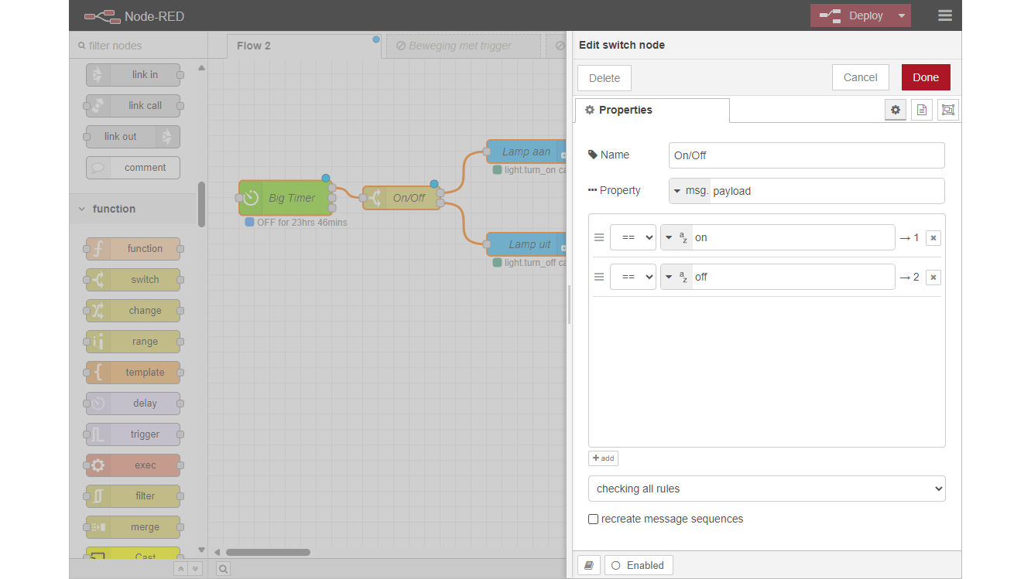The height and width of the screenshot is (579, 1031).
Task: Open the 'checking all rules' dropdown
Action: click(x=766, y=489)
